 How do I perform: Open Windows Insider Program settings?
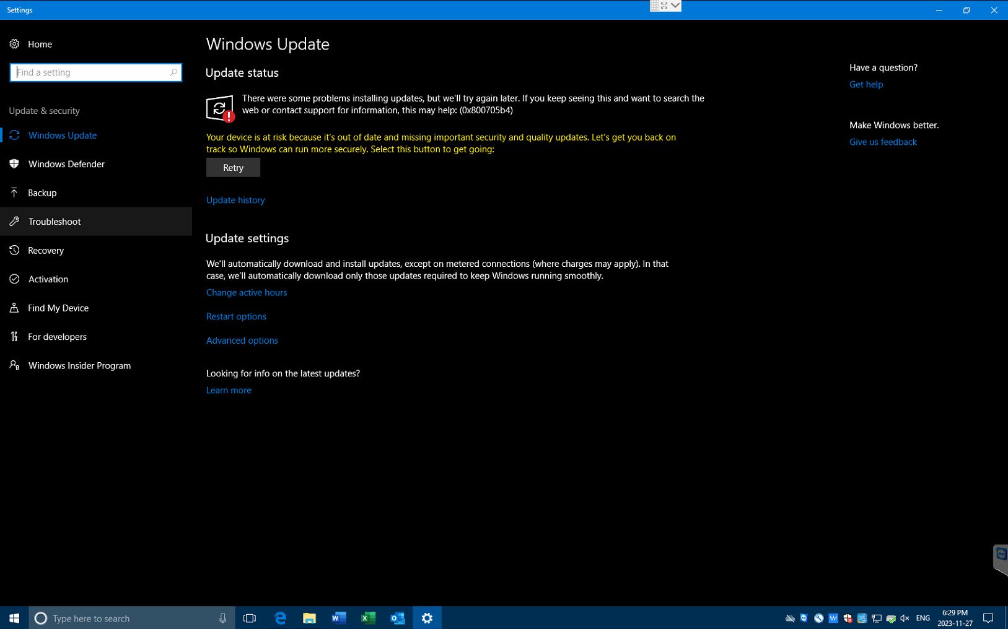(96, 365)
